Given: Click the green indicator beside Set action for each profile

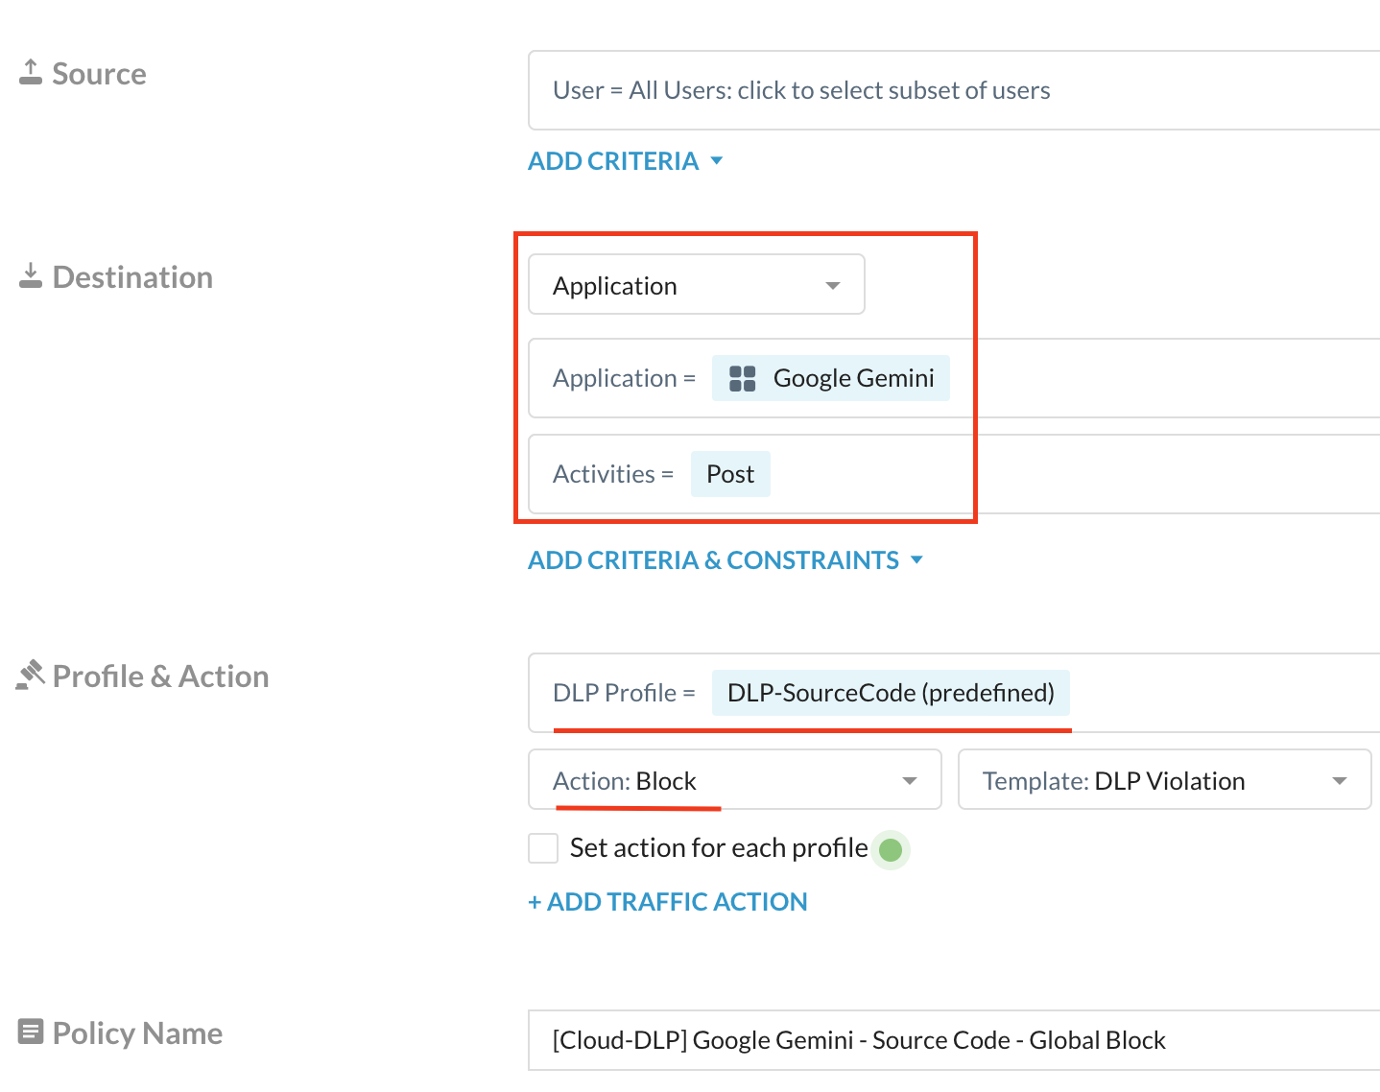Looking at the screenshot, I should click(891, 849).
